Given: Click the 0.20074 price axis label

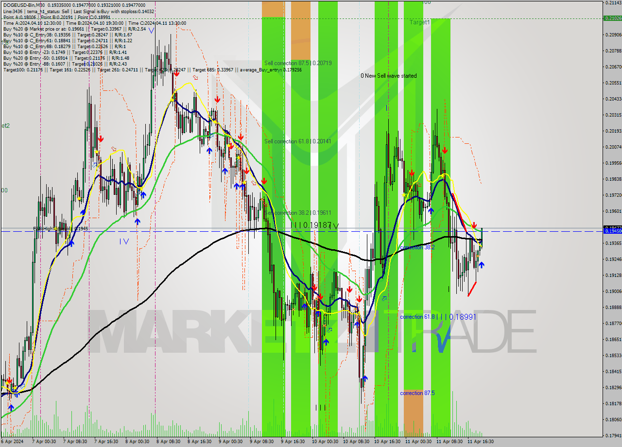Looking at the screenshot, I should click(x=613, y=147).
